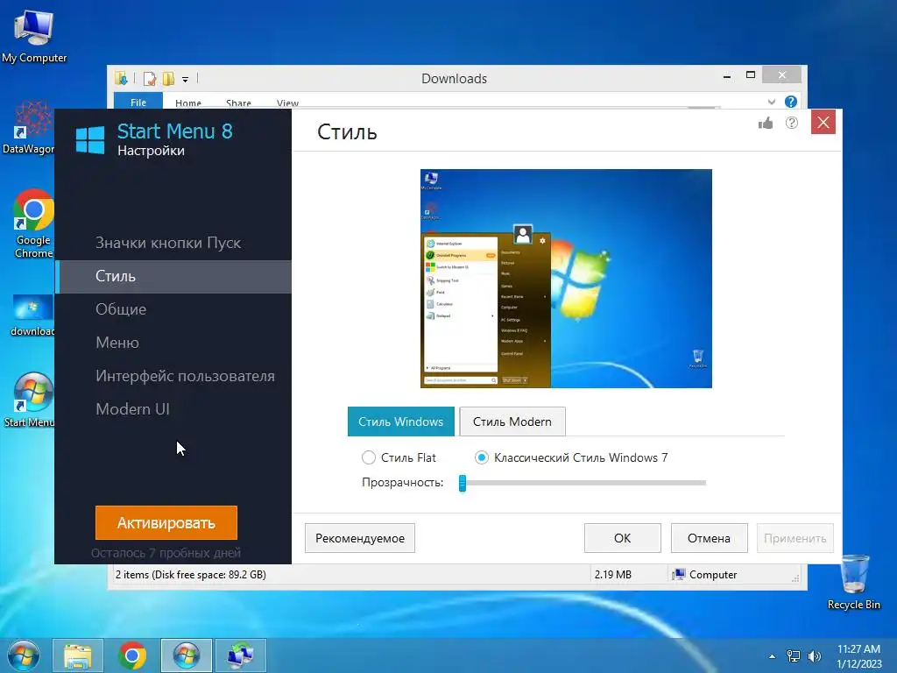Click the network tray icon
Screen dimensions: 897x673
(794, 656)
